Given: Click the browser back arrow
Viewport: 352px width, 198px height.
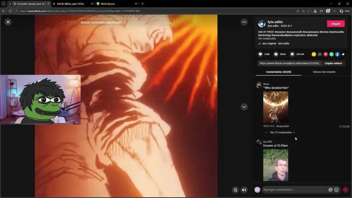Looking at the screenshot, I should point(4,11).
